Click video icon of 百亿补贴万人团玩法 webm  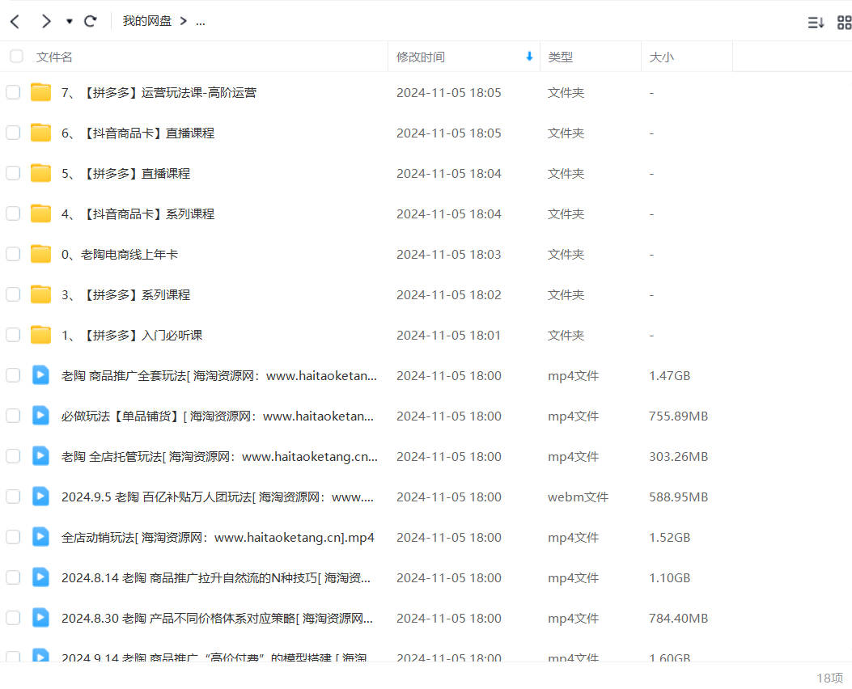pyautogui.click(x=40, y=497)
